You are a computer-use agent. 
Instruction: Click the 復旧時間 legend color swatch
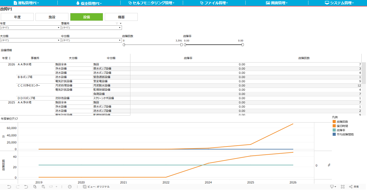coord(334,126)
